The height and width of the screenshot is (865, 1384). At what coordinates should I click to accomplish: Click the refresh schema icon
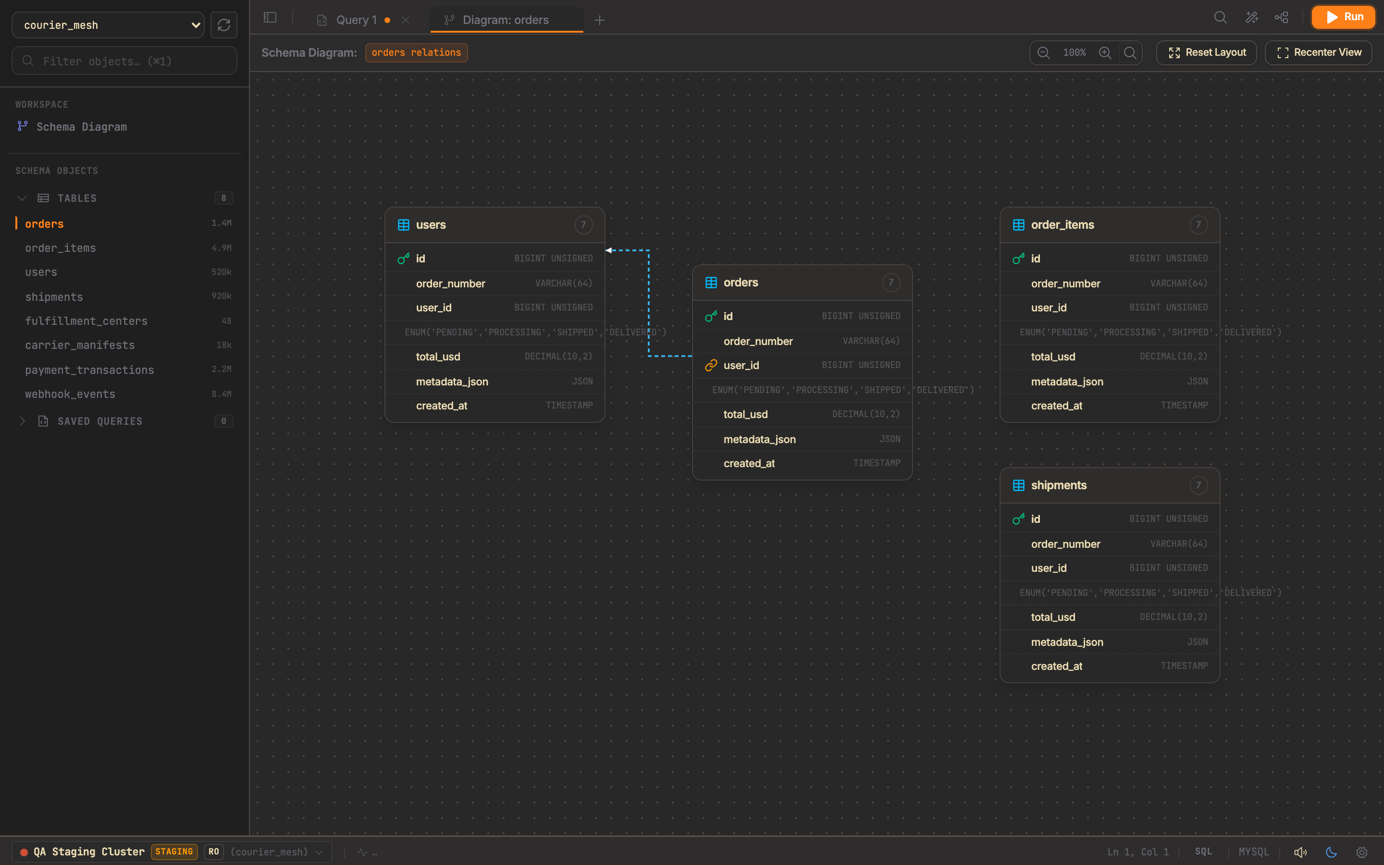tap(223, 25)
